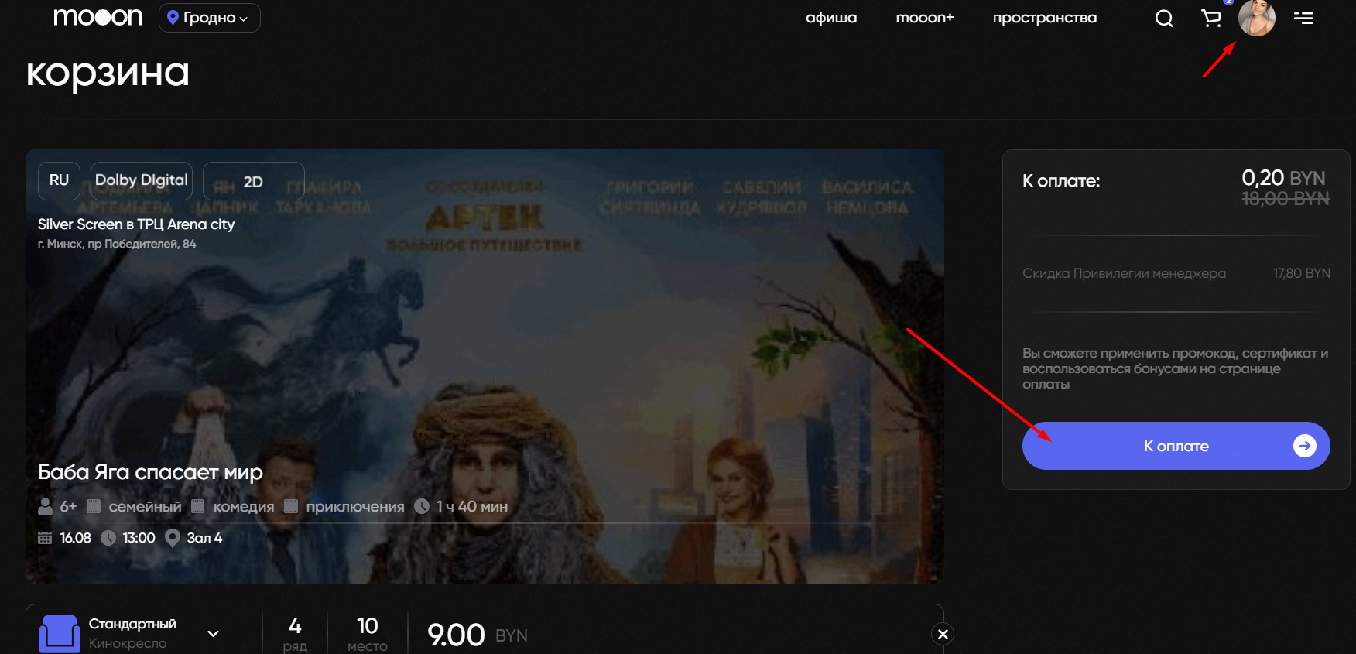Viewport: 1356px width, 654px height.
Task: Click the К оплате: summary label
Action: (1061, 181)
